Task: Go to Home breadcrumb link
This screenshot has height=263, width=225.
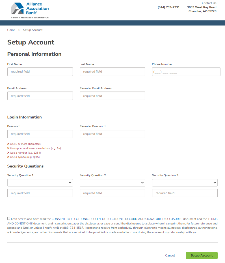Action: click(x=11, y=30)
